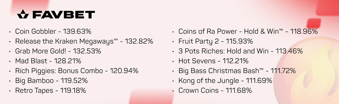Select the Mad Blast - 128.21% line

(x=48, y=61)
